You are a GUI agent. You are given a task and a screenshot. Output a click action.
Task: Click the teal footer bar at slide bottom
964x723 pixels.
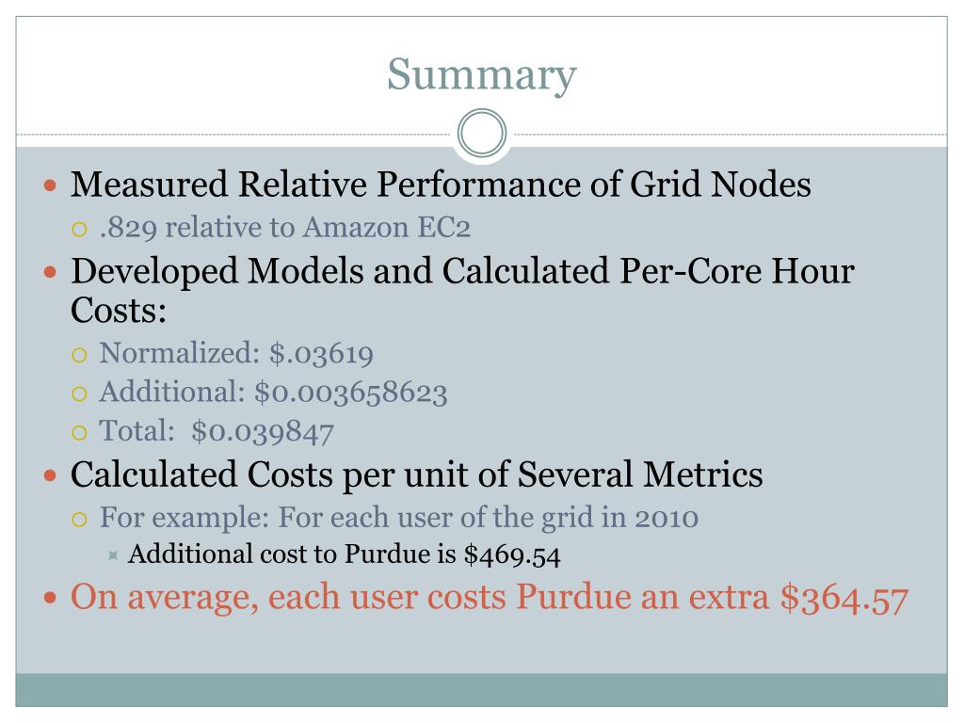[x=481, y=690]
